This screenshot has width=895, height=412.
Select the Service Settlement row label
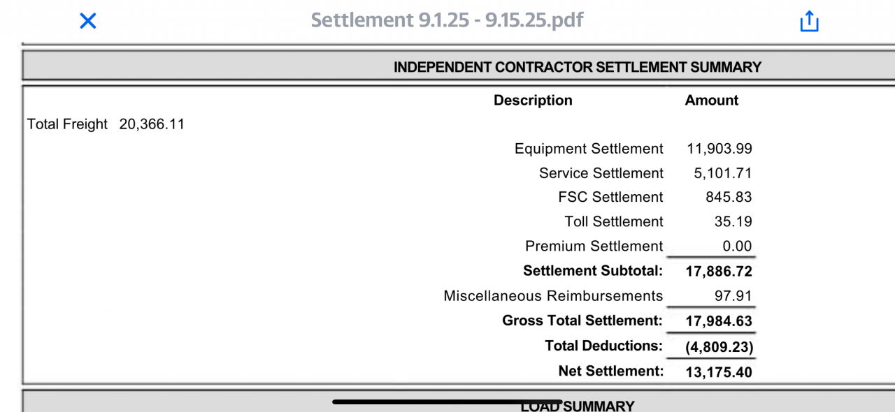tap(601, 173)
